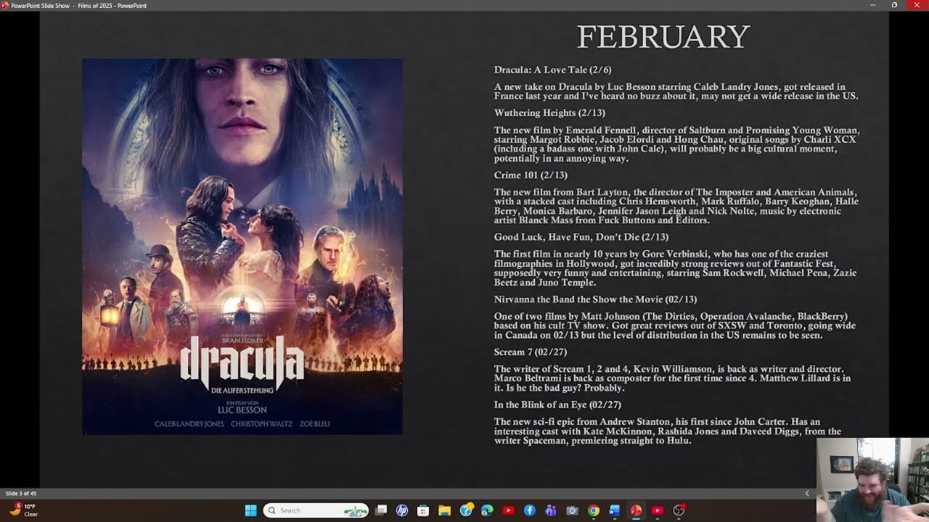Click the window title "Films of 2025 - PowerPoint"
Screen dimensions: 929x522
pos(112,6)
